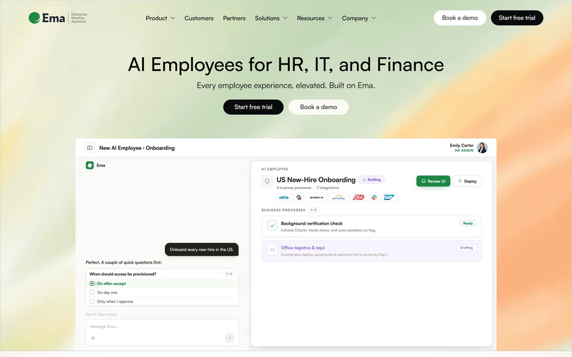Expand the Resources menu
572x357 pixels.
pyautogui.click(x=315, y=18)
